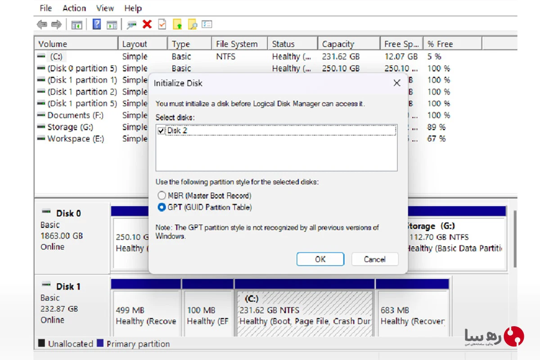The width and height of the screenshot is (540, 360).
Task: Sort by the Free Space column header
Action: (401, 44)
